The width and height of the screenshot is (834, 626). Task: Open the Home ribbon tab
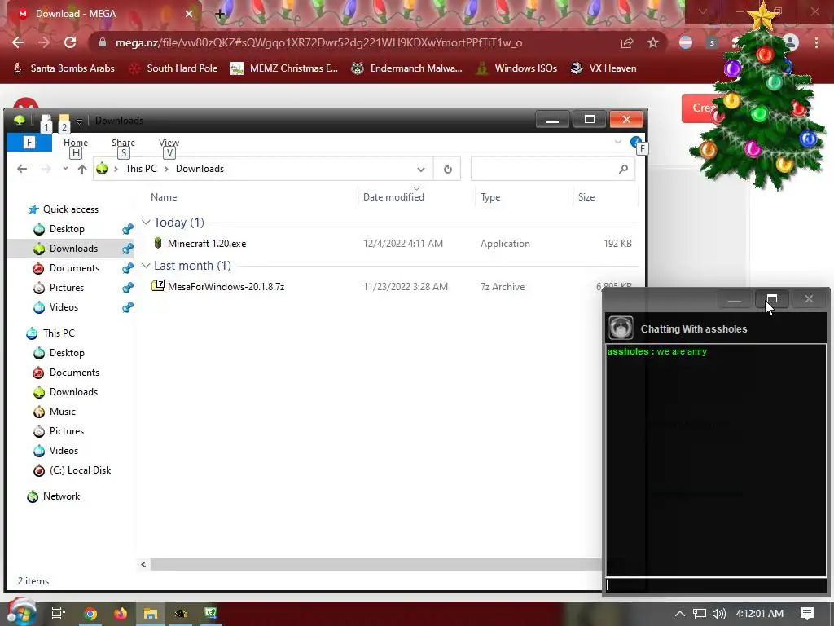coord(76,142)
